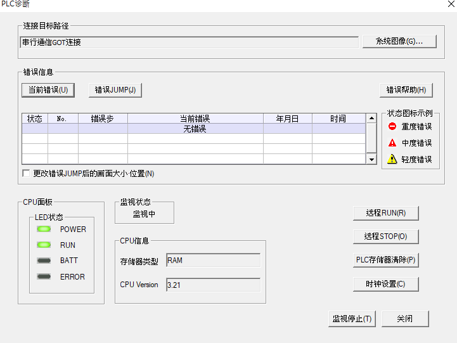Open 系统图像(G)... dialog
Image resolution: width=457 pixels, height=343 pixels.
coord(400,41)
